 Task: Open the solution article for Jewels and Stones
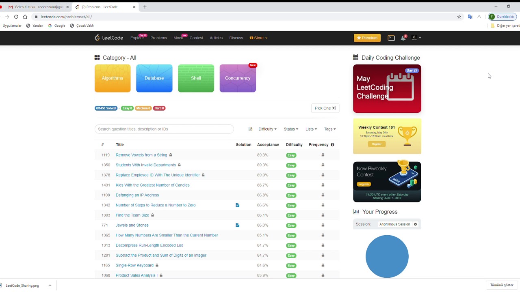pos(237,225)
